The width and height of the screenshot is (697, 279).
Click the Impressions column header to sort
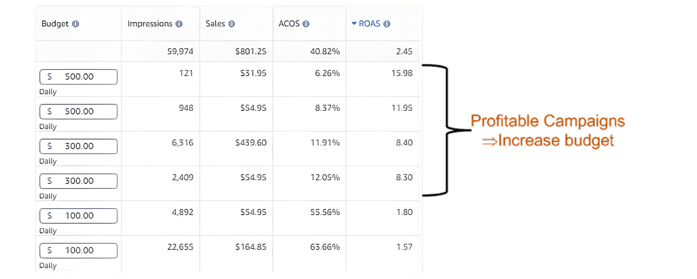151,24
